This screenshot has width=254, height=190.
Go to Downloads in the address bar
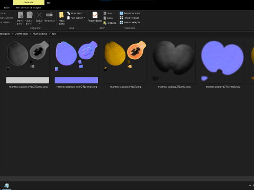[21, 34]
